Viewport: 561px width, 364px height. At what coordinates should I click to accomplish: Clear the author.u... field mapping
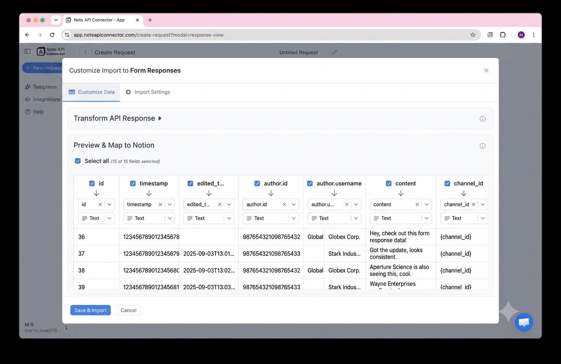click(346, 204)
